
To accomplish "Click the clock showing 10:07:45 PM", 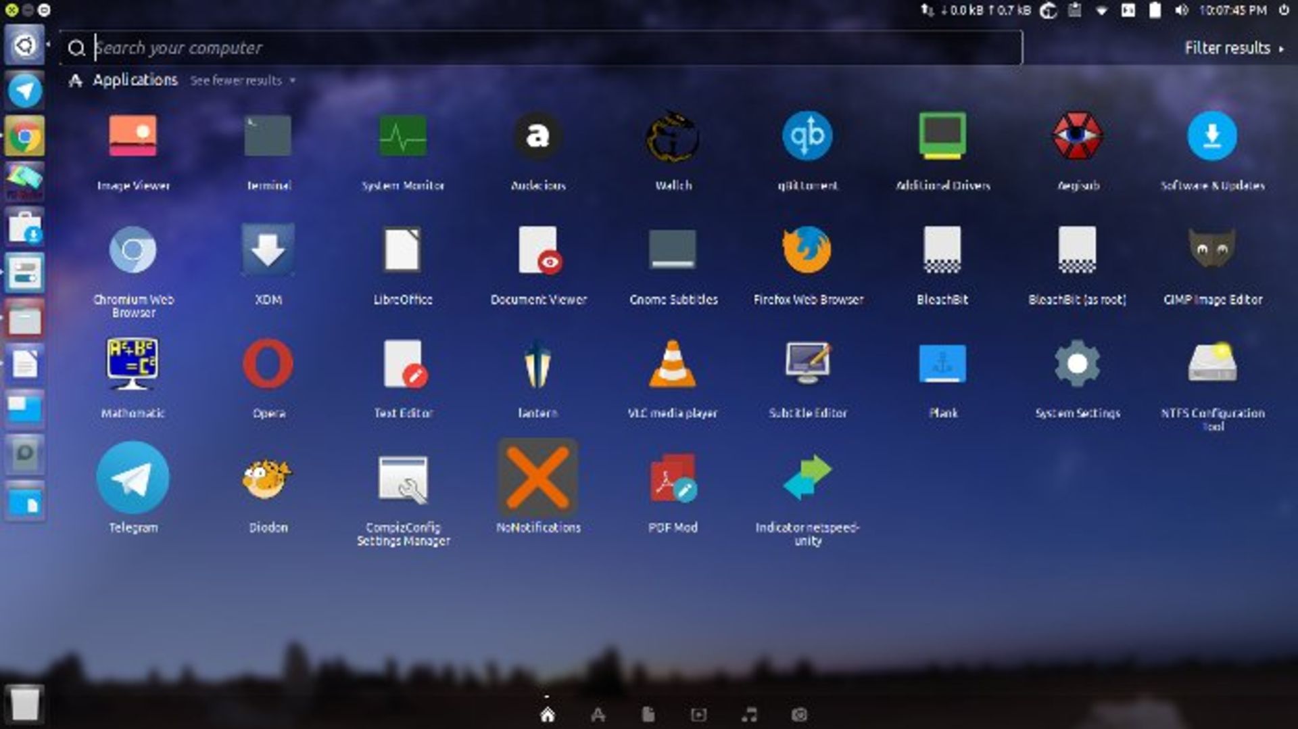I will tap(1233, 10).
